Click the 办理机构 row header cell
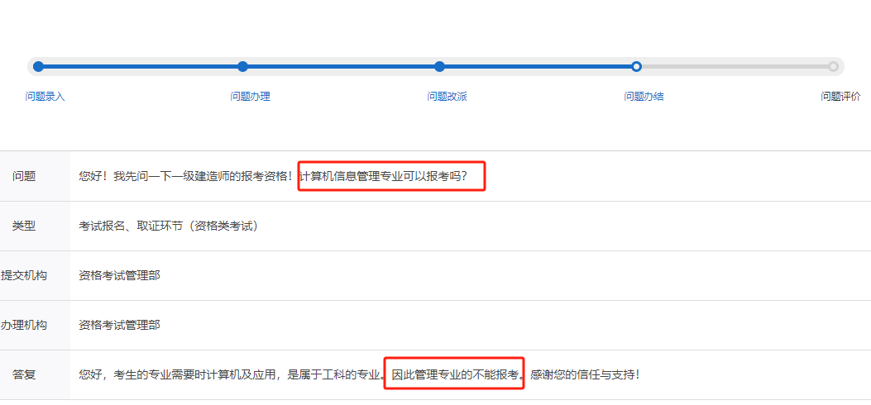Screen dimensions: 871x405 [x=35, y=325]
